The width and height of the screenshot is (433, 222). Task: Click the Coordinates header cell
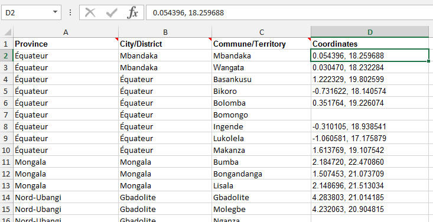pos(370,44)
